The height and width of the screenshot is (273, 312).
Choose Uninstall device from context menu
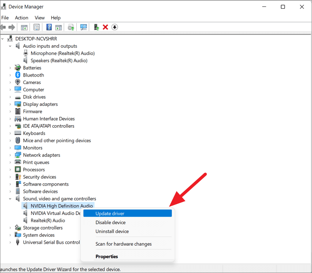click(128, 231)
